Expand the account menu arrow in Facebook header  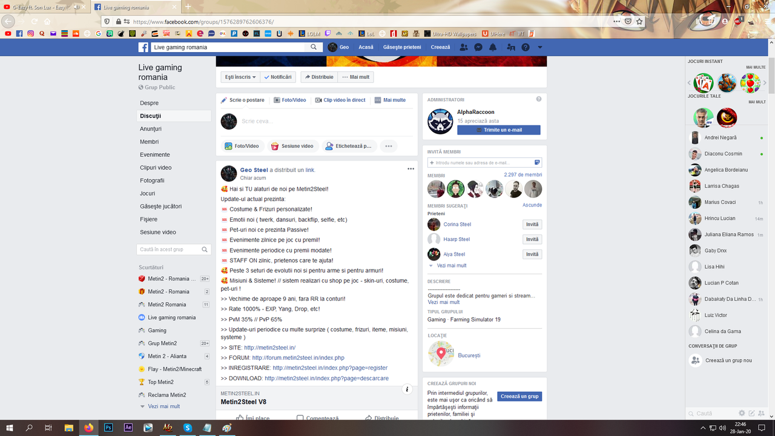pos(540,47)
